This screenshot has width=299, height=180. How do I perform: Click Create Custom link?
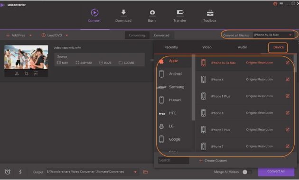click(213, 161)
